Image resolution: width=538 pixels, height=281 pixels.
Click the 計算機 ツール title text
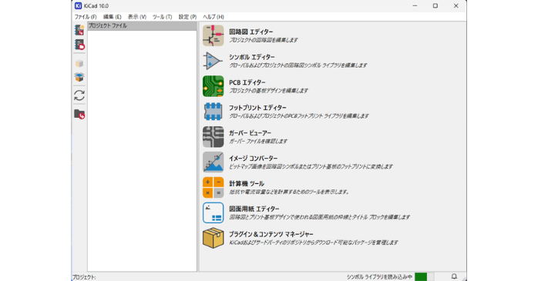coord(247,184)
